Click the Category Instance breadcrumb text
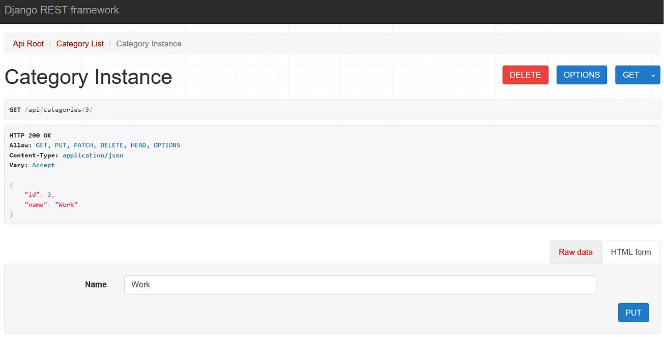This screenshot has height=337, width=664. click(149, 44)
